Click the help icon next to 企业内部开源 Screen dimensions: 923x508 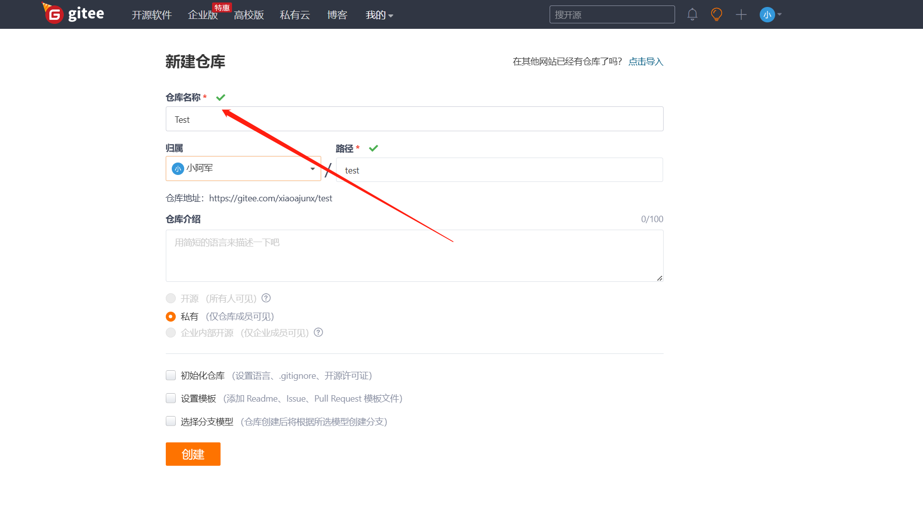318,332
